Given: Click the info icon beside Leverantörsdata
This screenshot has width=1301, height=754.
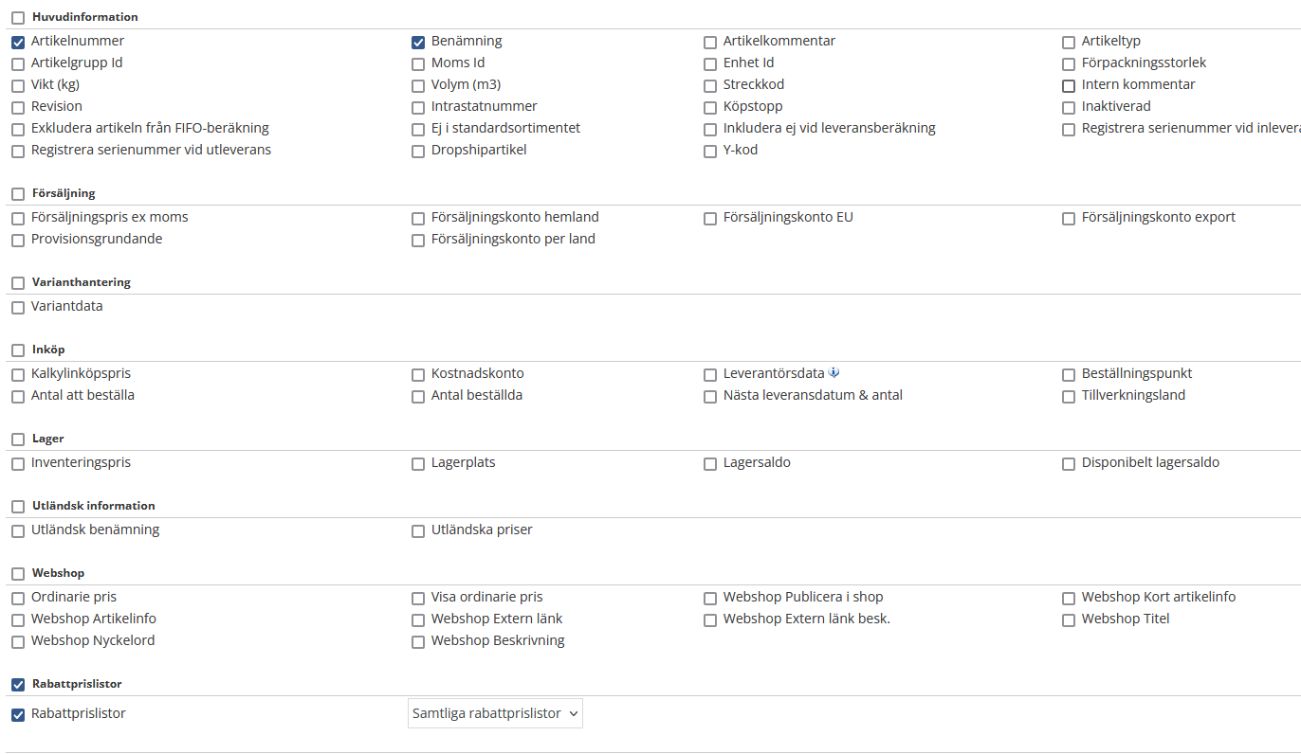Looking at the screenshot, I should [834, 373].
